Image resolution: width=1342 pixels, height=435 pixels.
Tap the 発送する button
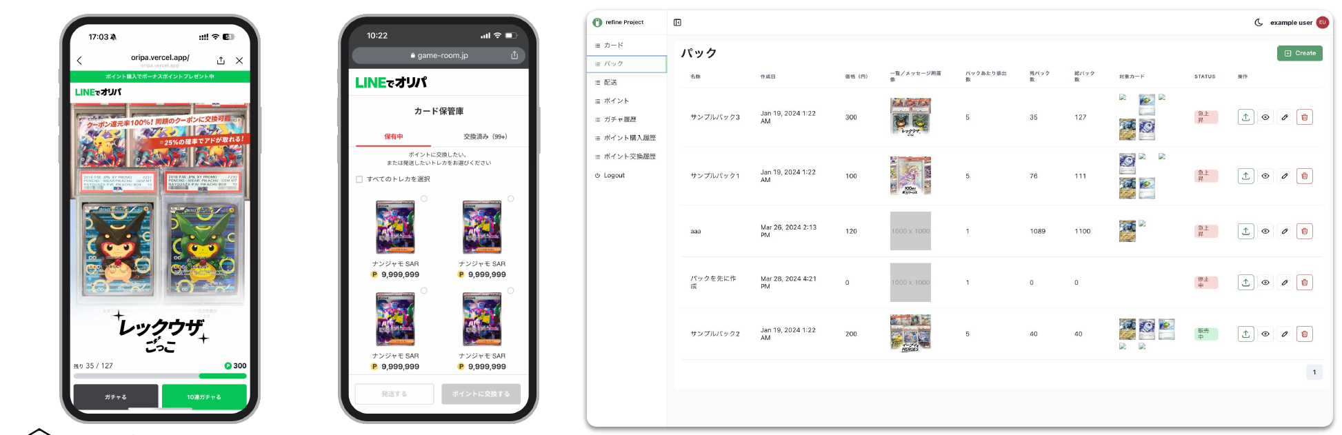click(x=394, y=394)
